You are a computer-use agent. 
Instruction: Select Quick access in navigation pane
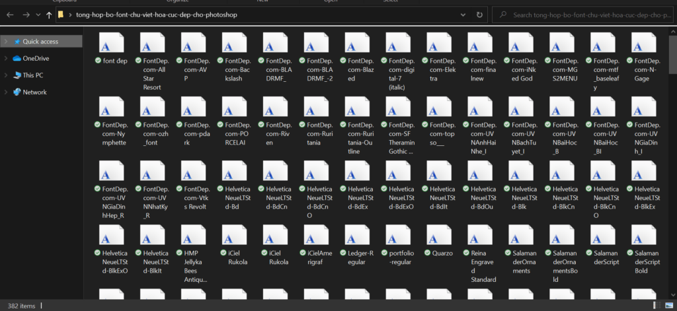pos(40,42)
